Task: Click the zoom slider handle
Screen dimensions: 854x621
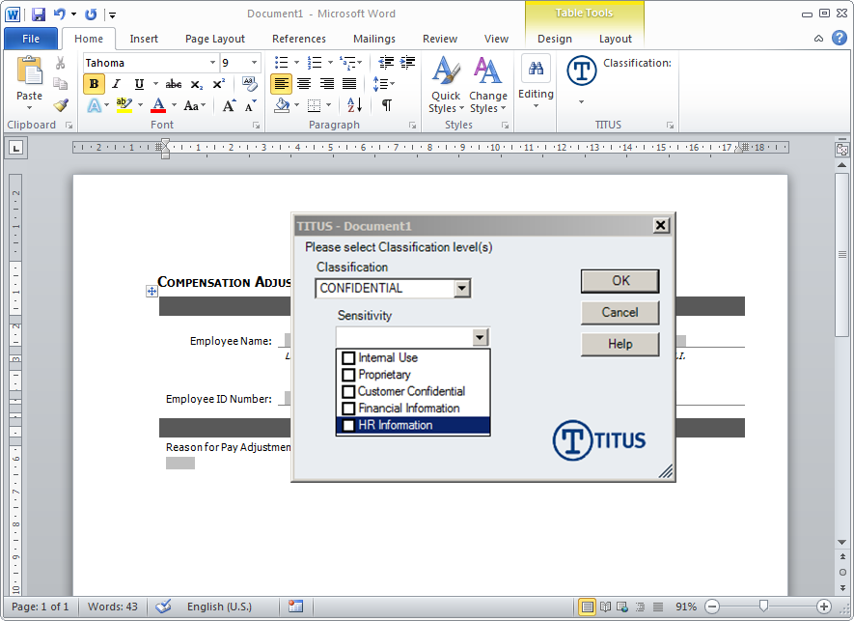Action: pyautogui.click(x=763, y=607)
